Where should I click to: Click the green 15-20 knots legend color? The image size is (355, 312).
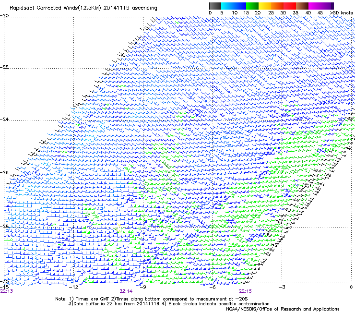pos(252,6)
